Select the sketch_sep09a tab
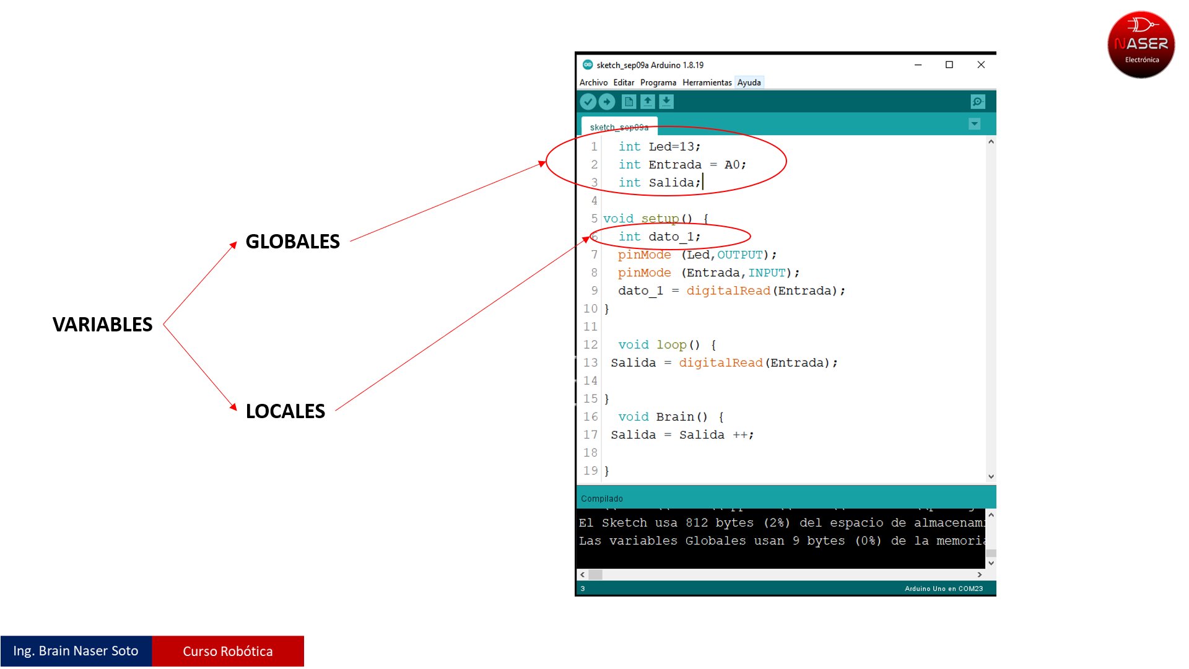 click(619, 127)
